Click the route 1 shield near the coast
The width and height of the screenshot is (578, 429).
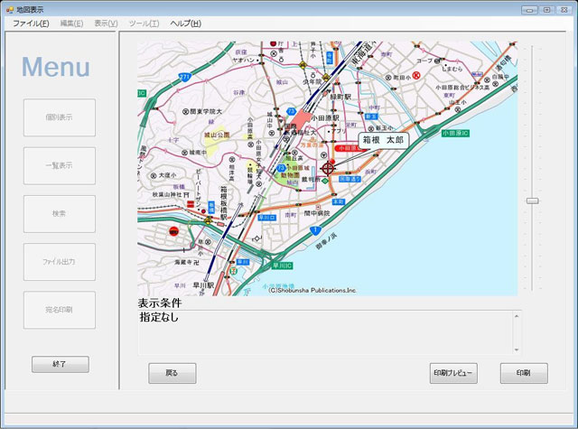[x=315, y=230]
